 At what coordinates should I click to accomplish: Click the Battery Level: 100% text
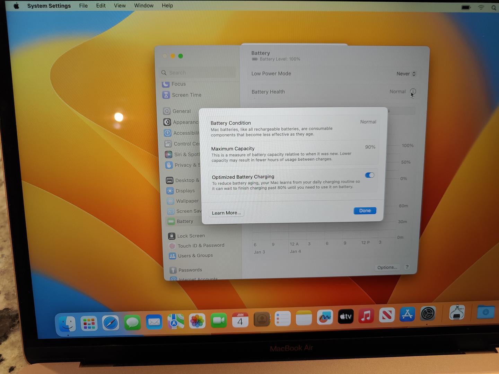coord(280,59)
